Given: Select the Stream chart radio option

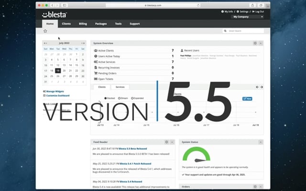Looking at the screenshot, I should [119, 98].
